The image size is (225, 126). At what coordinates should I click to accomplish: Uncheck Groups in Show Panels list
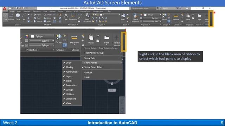point(72,90)
